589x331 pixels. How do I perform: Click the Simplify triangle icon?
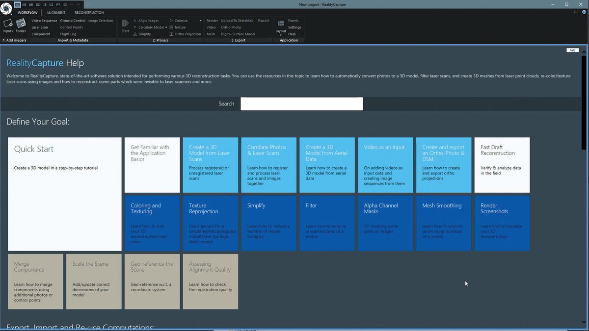point(135,34)
